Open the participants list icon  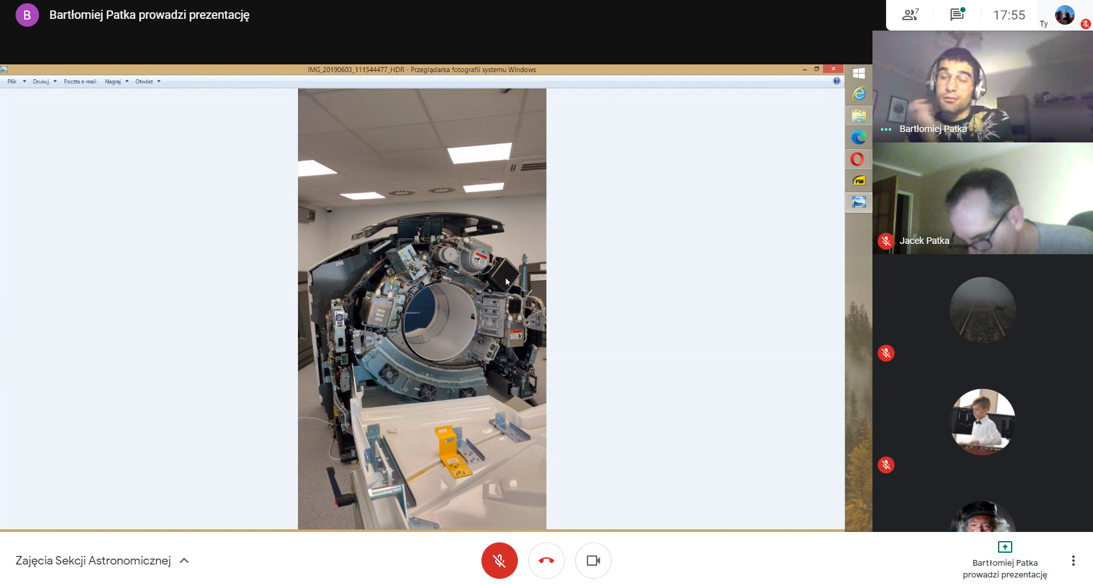pyautogui.click(x=910, y=15)
